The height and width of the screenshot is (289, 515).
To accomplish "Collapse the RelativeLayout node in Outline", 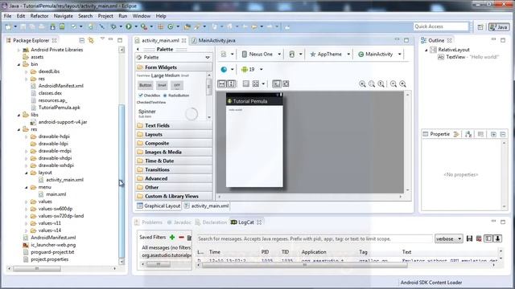I will pyautogui.click(x=426, y=50).
